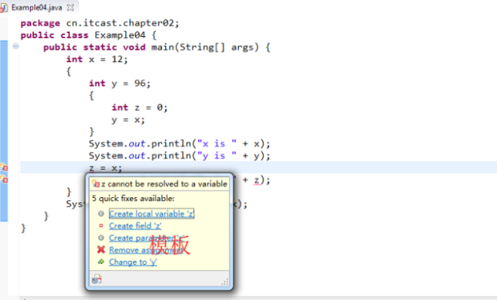Click the error icon in popup header

point(96,183)
